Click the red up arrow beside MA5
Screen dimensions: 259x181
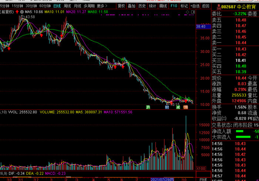pyautogui.click(x=17, y=12)
